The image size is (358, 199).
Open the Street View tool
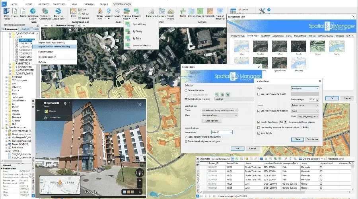click(99, 12)
